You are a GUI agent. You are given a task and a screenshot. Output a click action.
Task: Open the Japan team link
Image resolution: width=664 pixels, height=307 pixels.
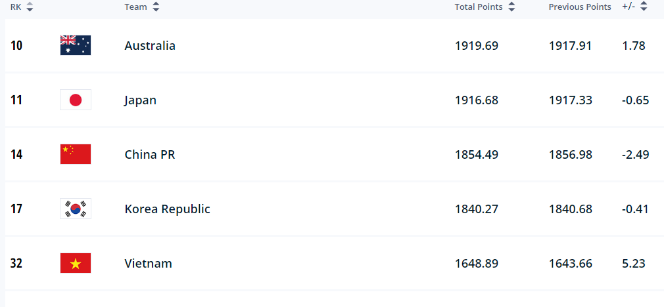140,100
